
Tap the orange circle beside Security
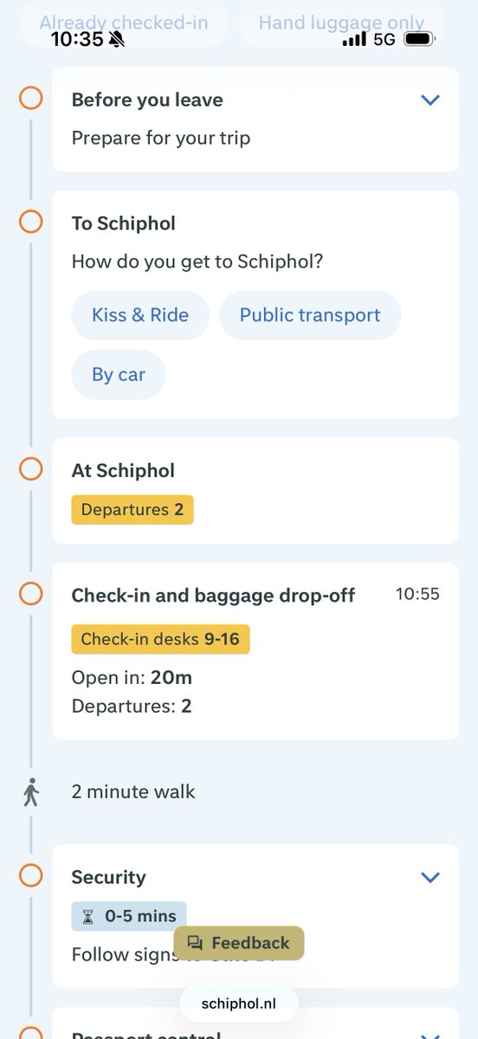(x=30, y=875)
